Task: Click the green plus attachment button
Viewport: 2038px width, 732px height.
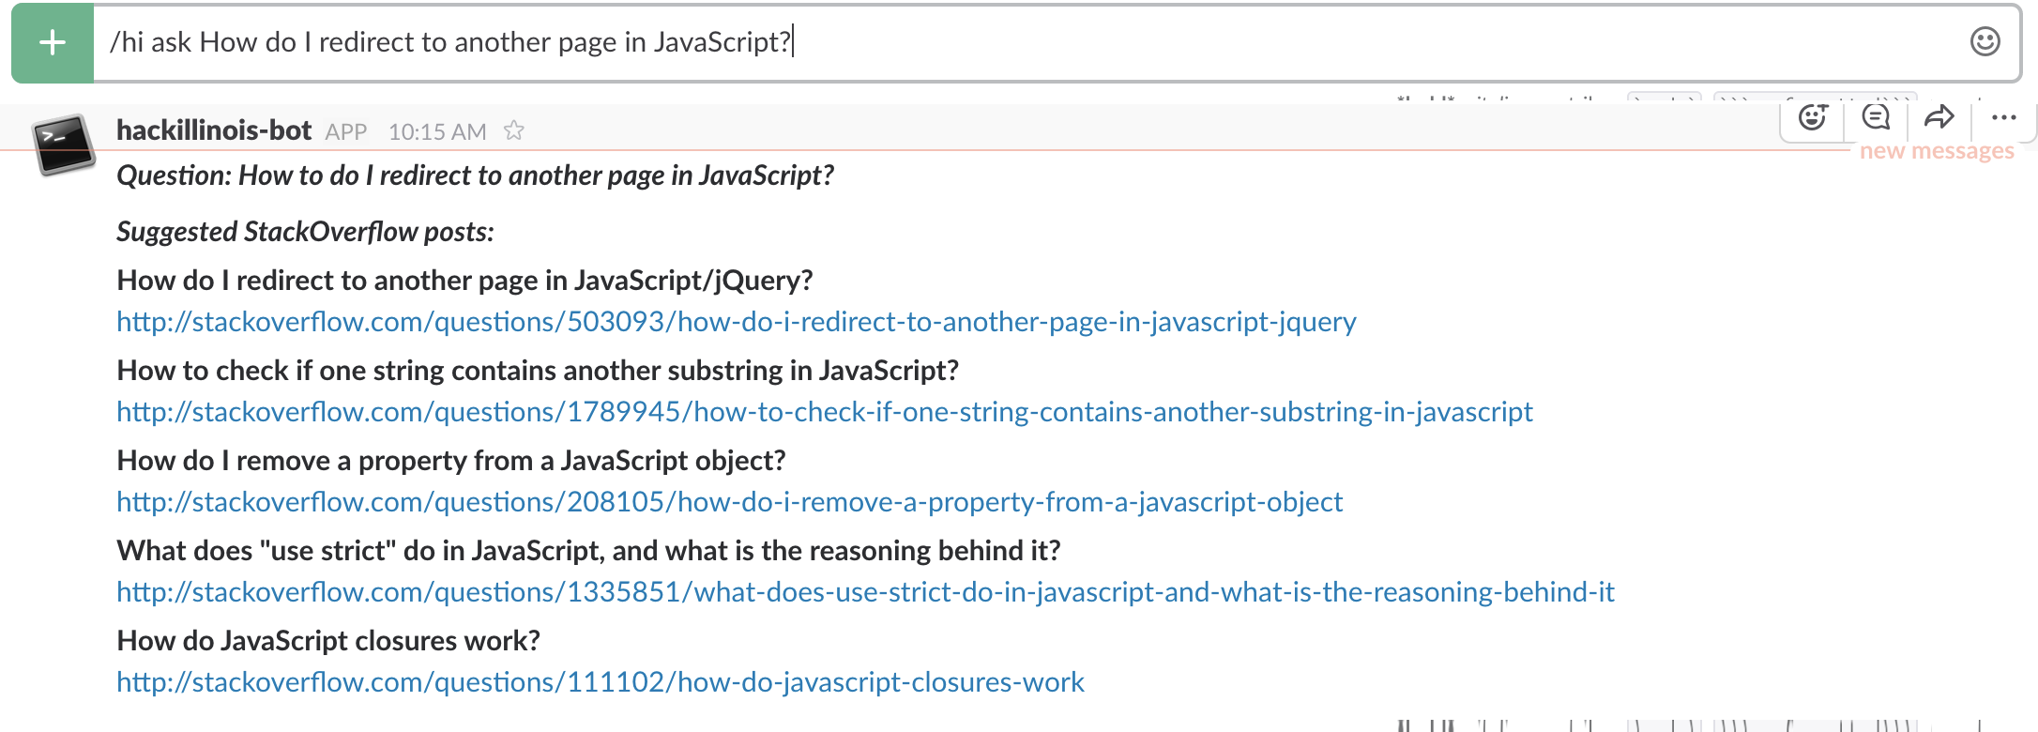Action: (x=53, y=43)
